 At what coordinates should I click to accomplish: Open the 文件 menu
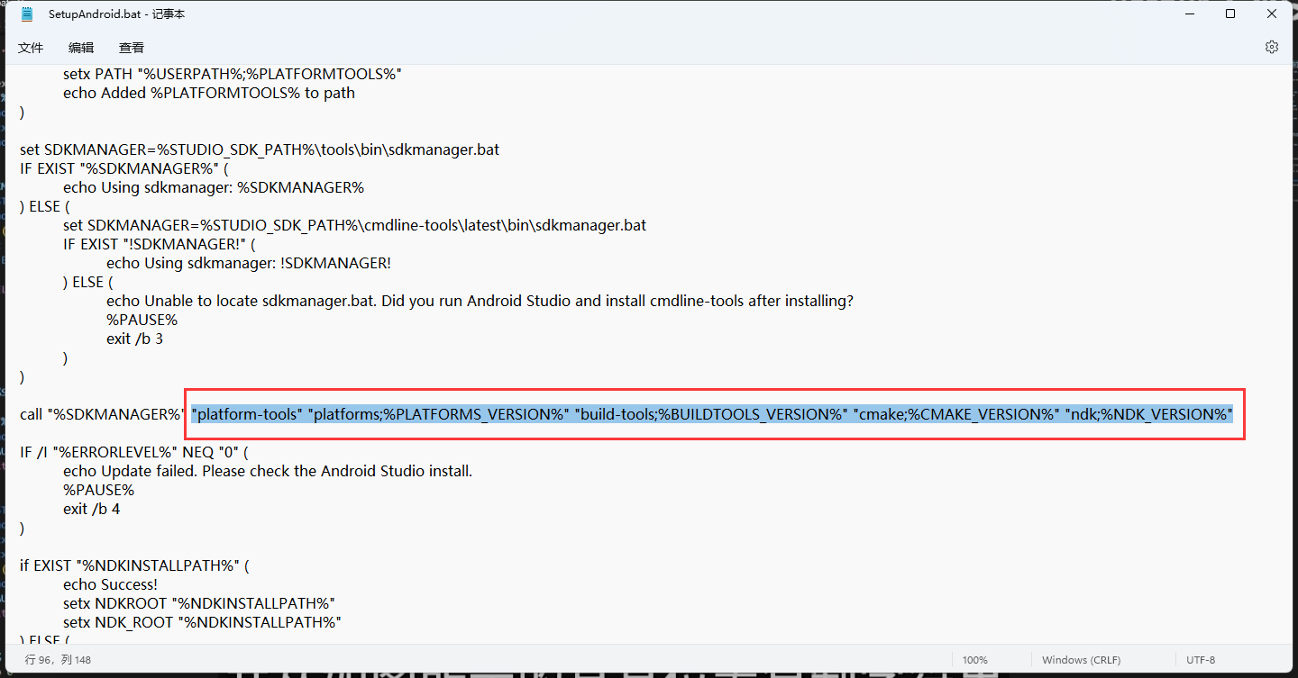point(31,48)
